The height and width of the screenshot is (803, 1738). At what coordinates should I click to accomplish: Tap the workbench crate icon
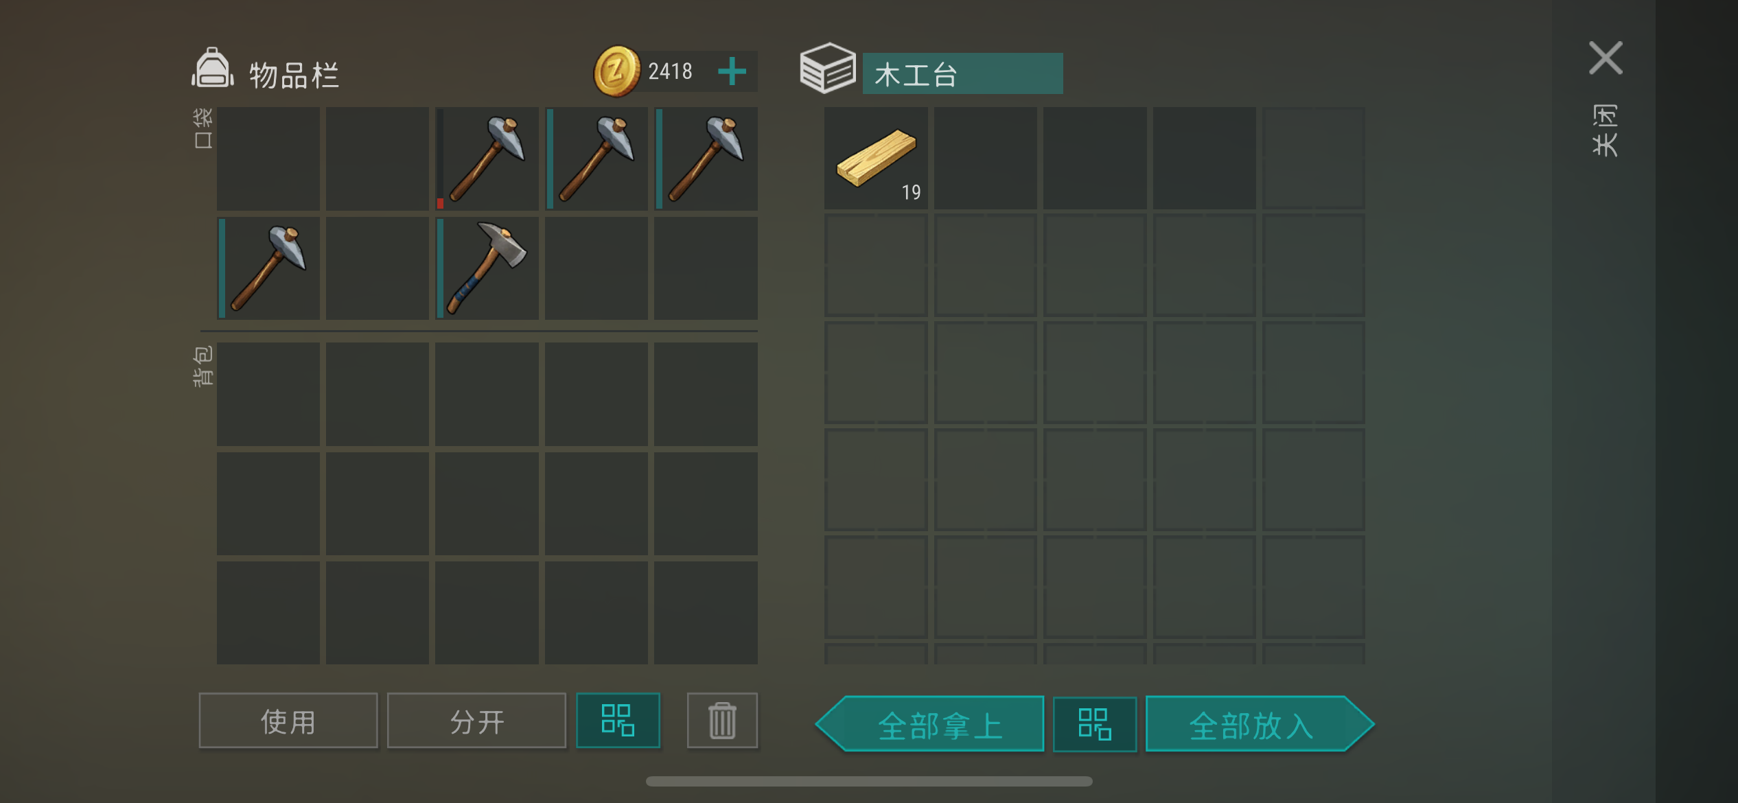coord(828,68)
